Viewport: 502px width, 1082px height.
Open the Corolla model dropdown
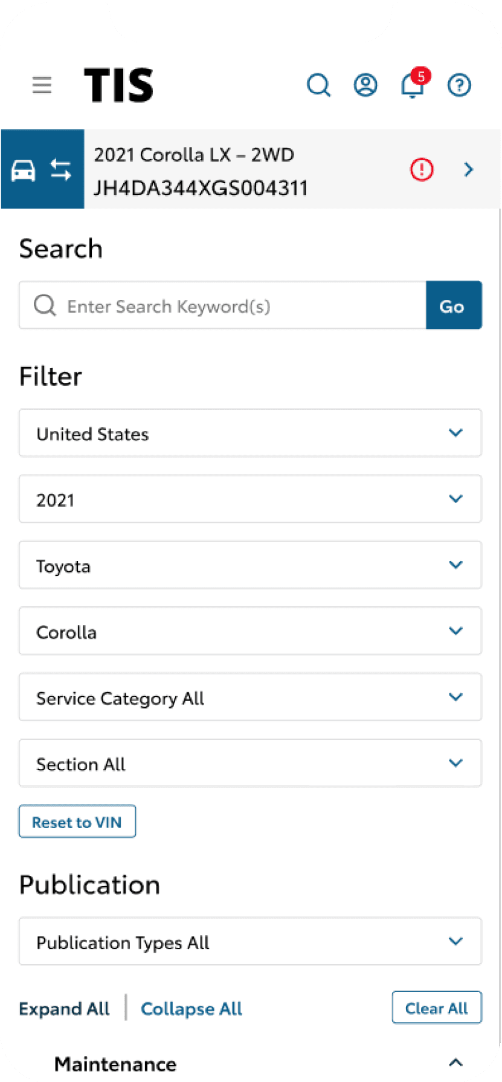pos(250,631)
